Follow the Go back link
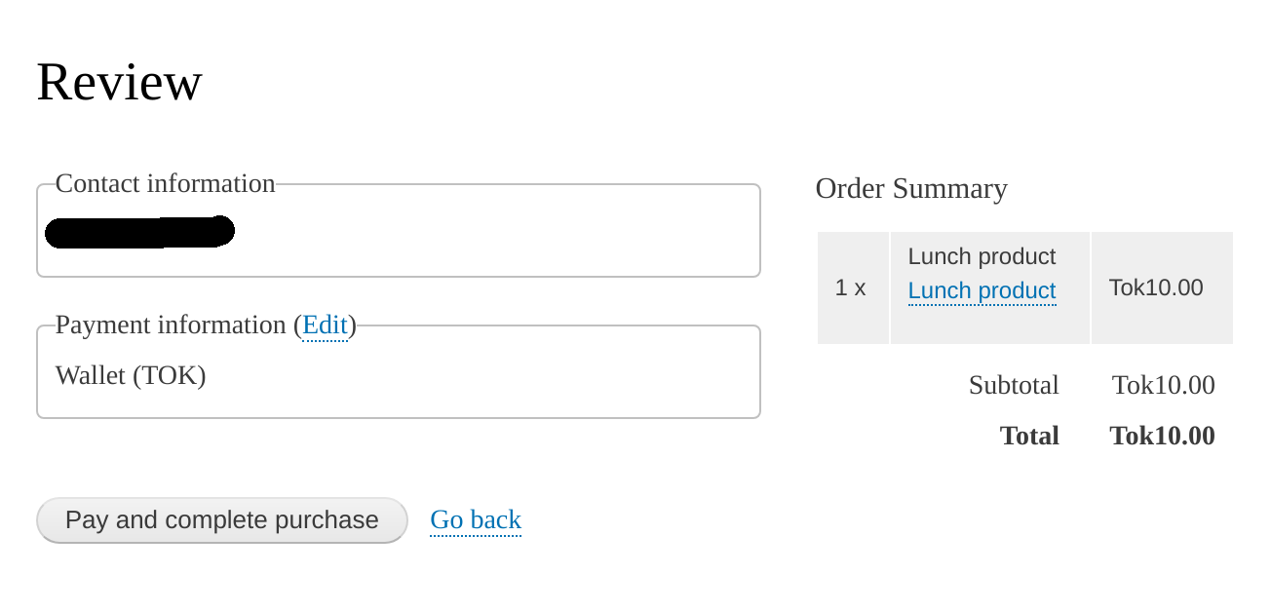This screenshot has height=612, width=1271. (x=476, y=520)
